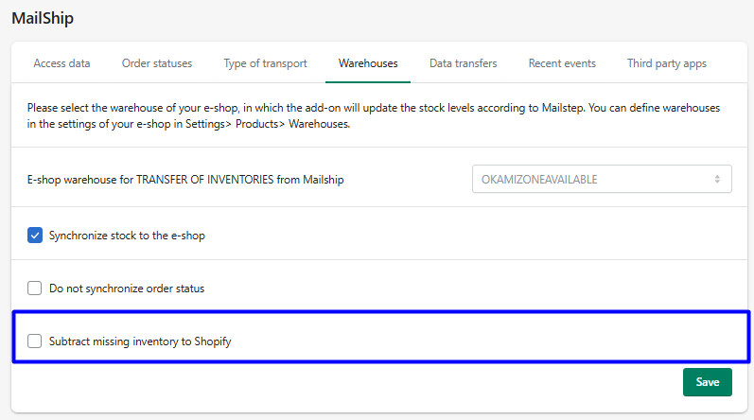The image size is (754, 420).
Task: Click the 'Do not synchronize order status' label text
Action: point(127,289)
